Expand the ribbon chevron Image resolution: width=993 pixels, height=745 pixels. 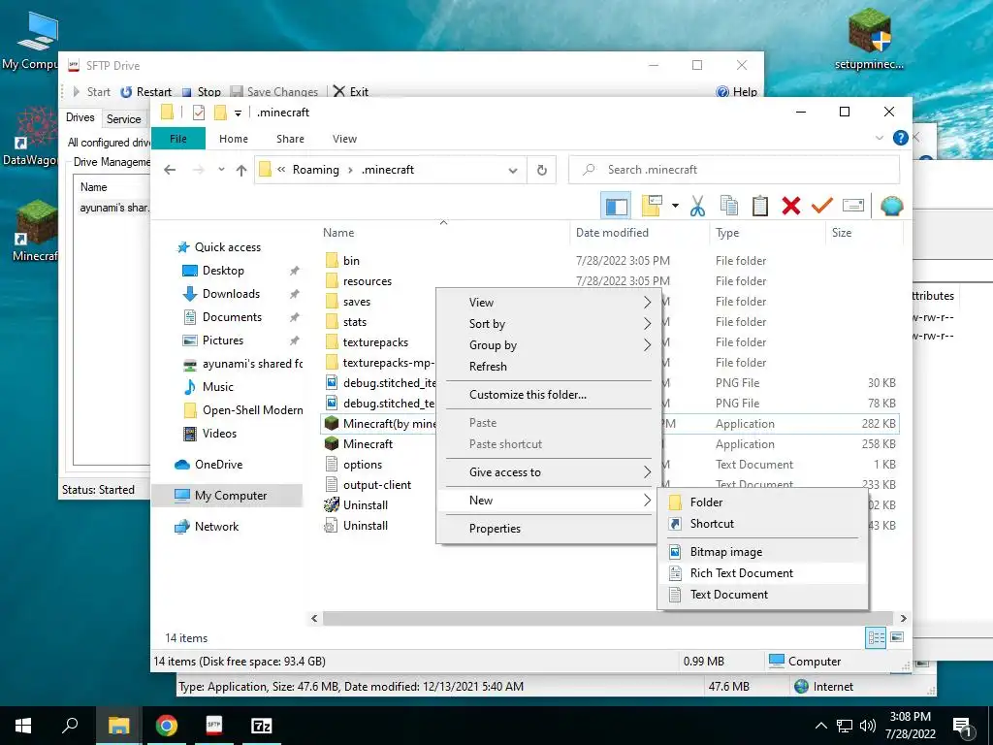pyautogui.click(x=879, y=138)
